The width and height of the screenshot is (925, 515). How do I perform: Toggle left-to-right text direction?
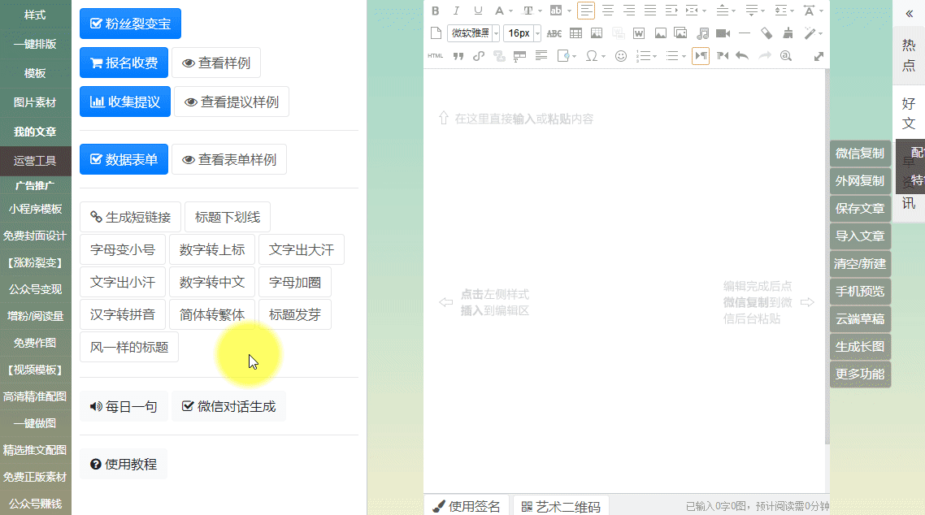pos(701,56)
